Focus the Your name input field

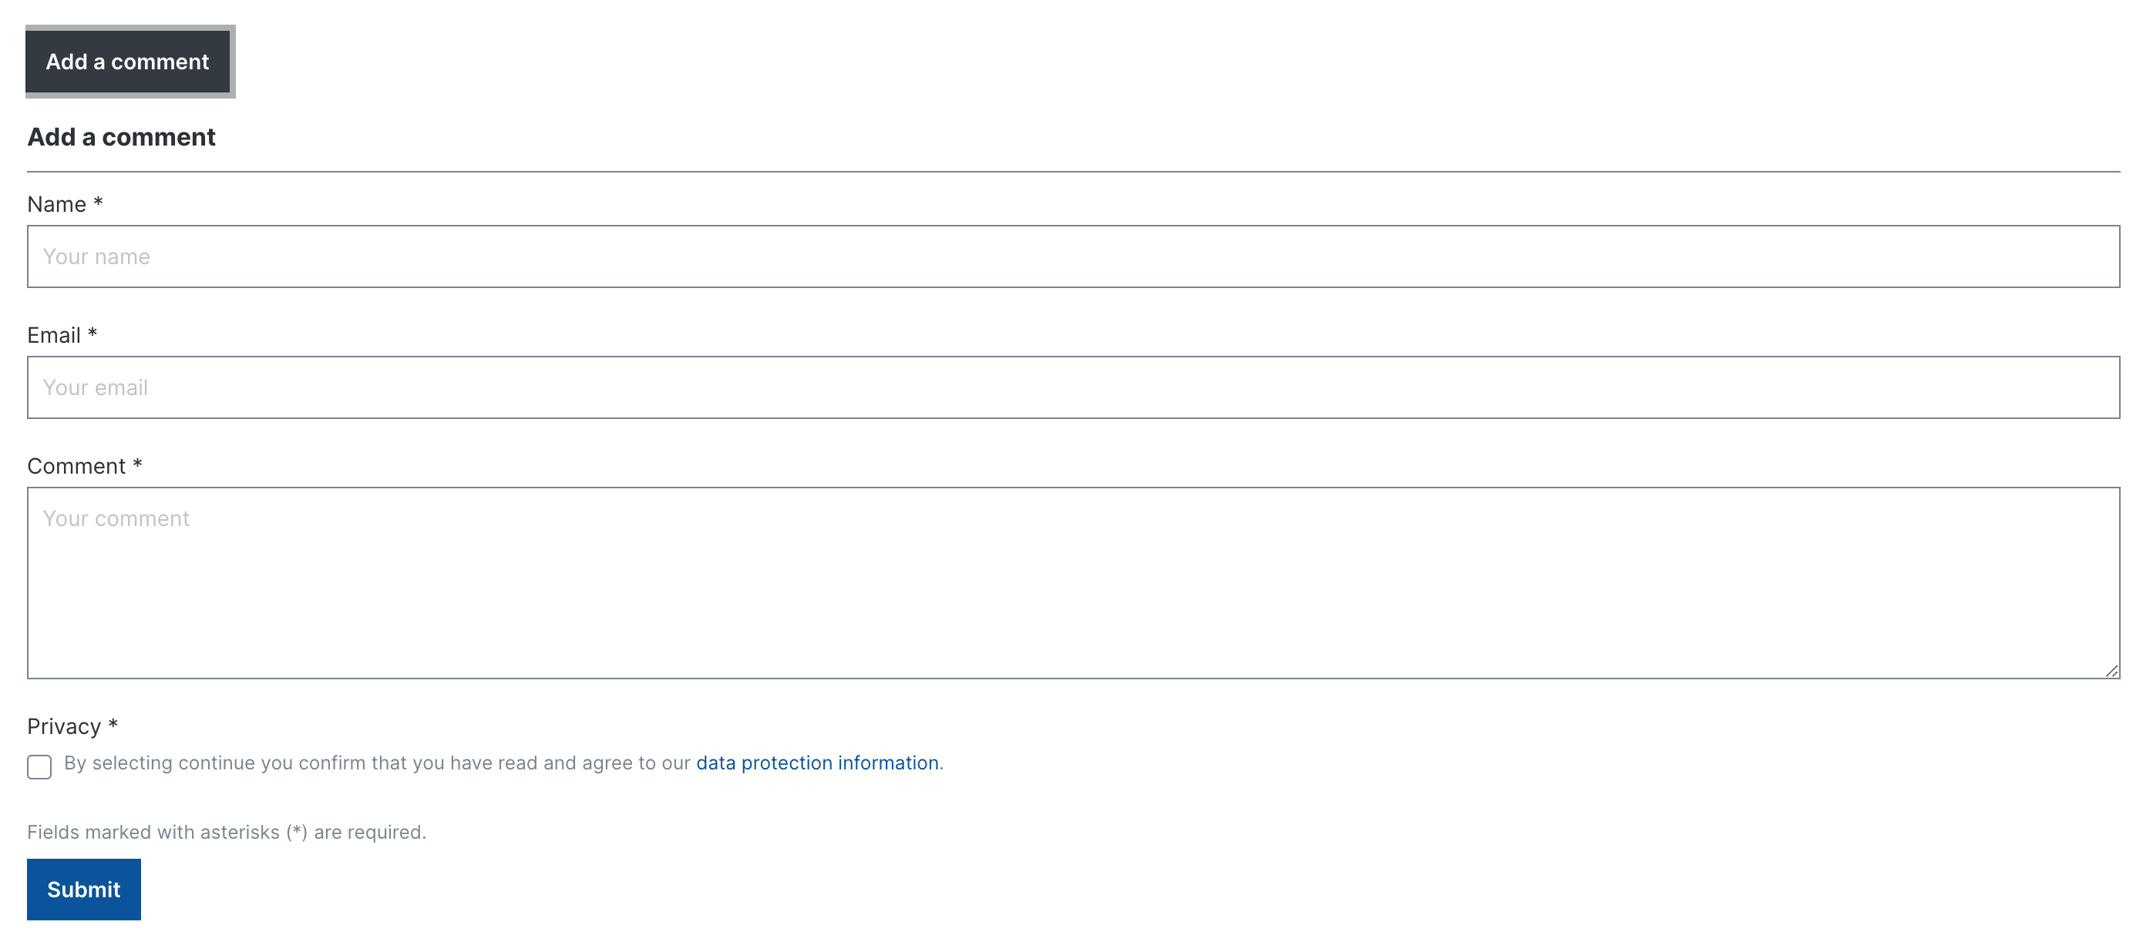pos(1073,256)
